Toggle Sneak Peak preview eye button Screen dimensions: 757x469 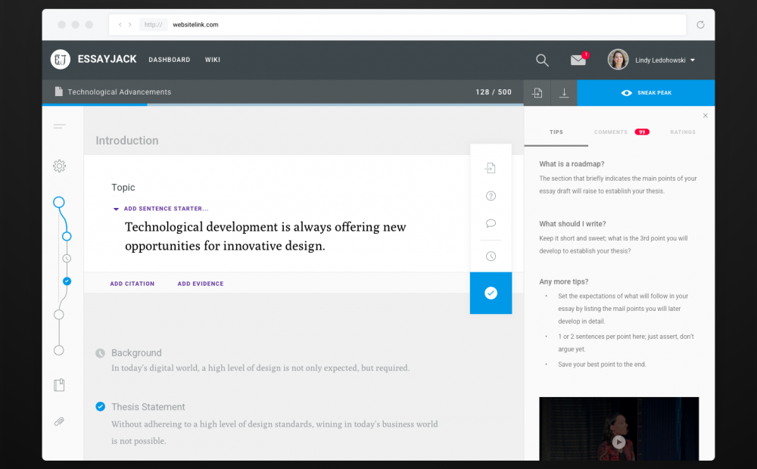(646, 93)
